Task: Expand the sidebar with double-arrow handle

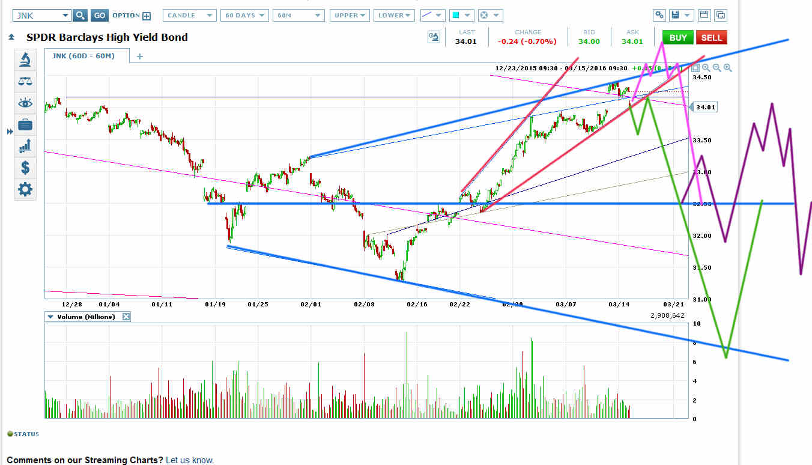Action: (10, 132)
